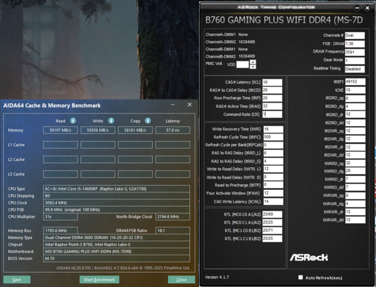Click the Refresh Cycle Time (tRFC) field
Viewport: 376px width, 287px height.
point(273,137)
